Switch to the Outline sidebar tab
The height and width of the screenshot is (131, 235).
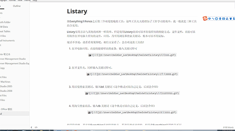17,6
